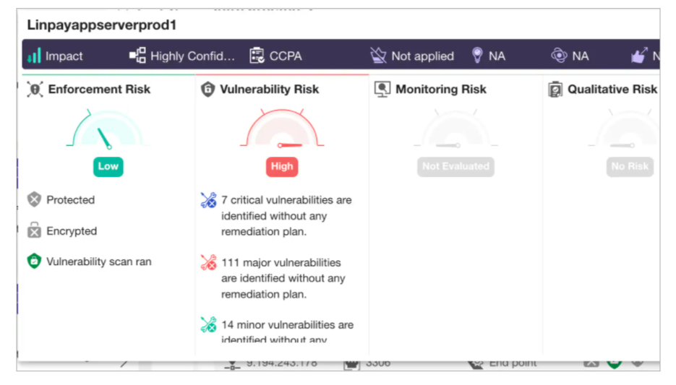Click the Encrypted lock icon
676x385 pixels.
[x=34, y=231]
